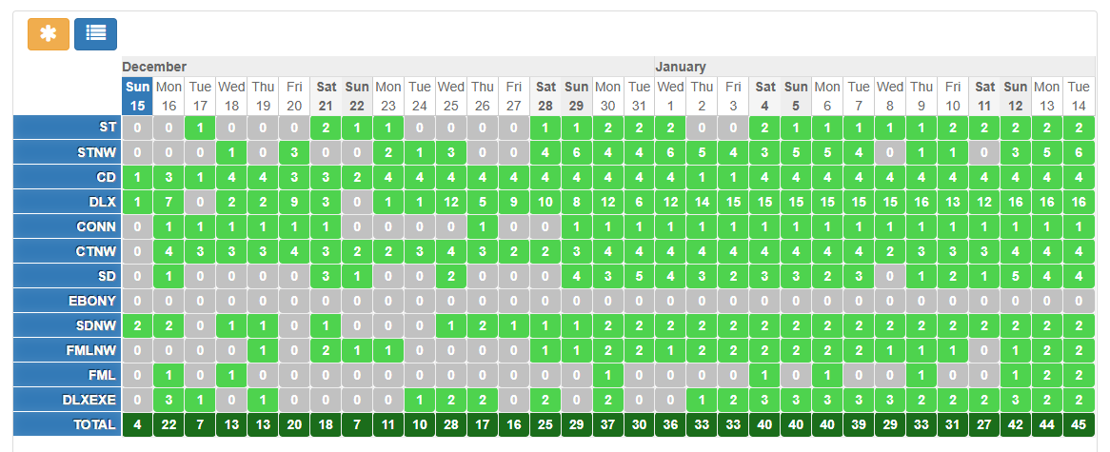Click the blue list view button

95,33
